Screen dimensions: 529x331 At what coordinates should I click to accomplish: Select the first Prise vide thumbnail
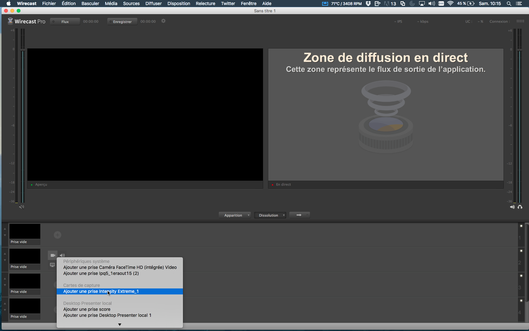pos(25,232)
